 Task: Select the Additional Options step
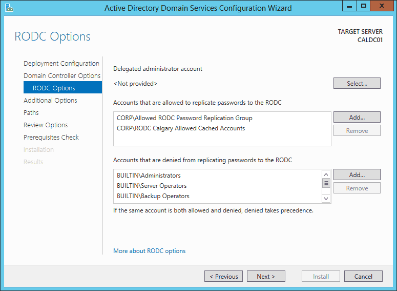[50, 100]
